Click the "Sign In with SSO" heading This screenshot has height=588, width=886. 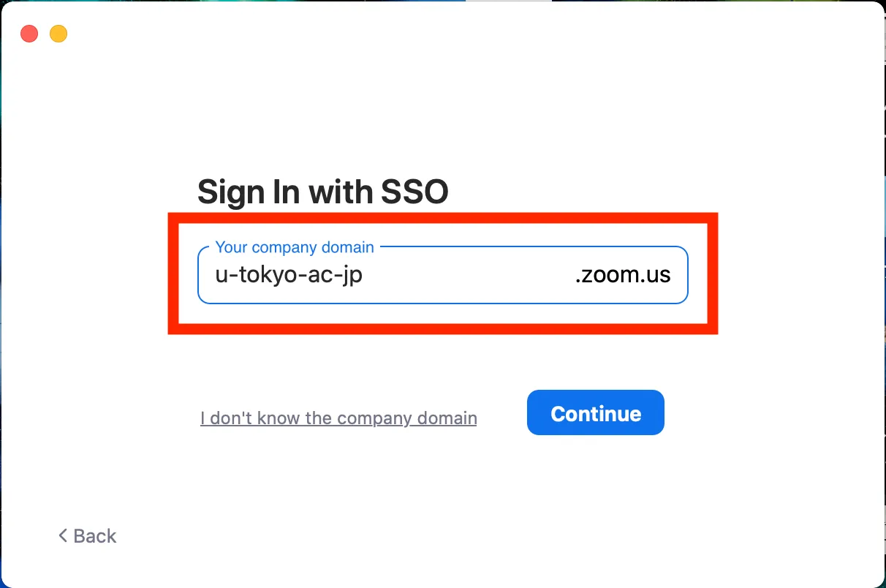tap(322, 192)
